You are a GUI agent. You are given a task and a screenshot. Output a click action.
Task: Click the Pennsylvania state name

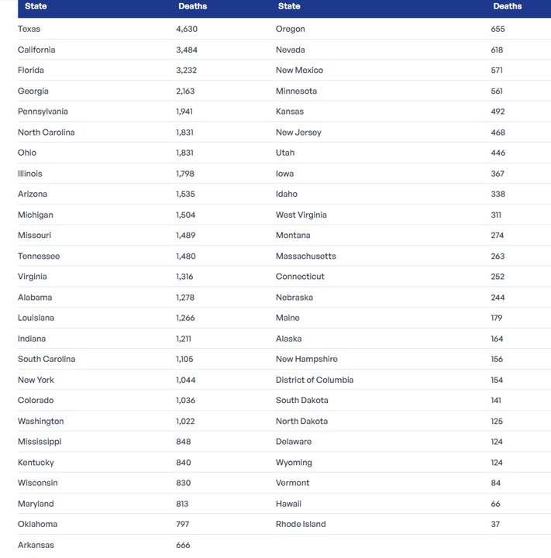(43, 112)
